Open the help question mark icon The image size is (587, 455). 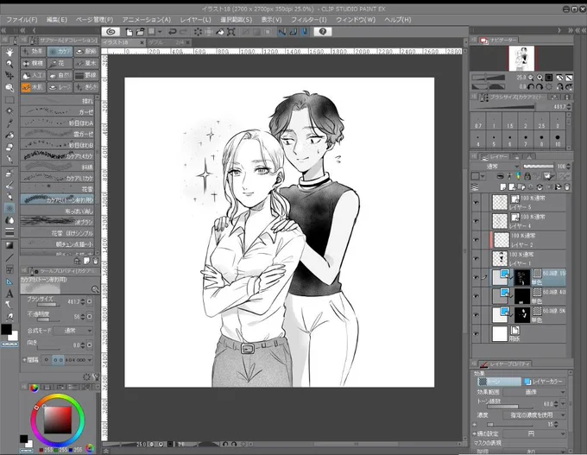tap(323, 32)
